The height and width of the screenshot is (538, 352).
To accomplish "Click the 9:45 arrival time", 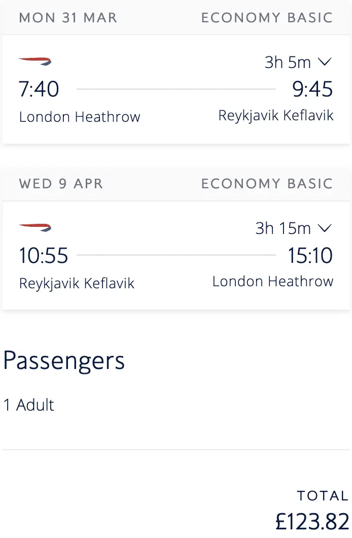I will [312, 89].
